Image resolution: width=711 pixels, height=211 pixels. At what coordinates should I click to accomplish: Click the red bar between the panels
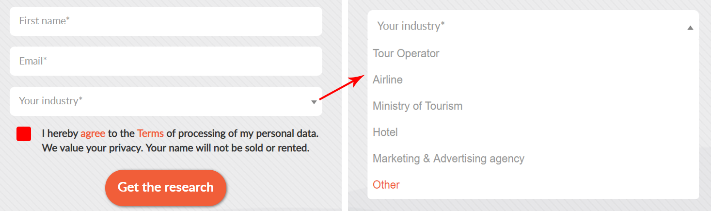(x=345, y=88)
